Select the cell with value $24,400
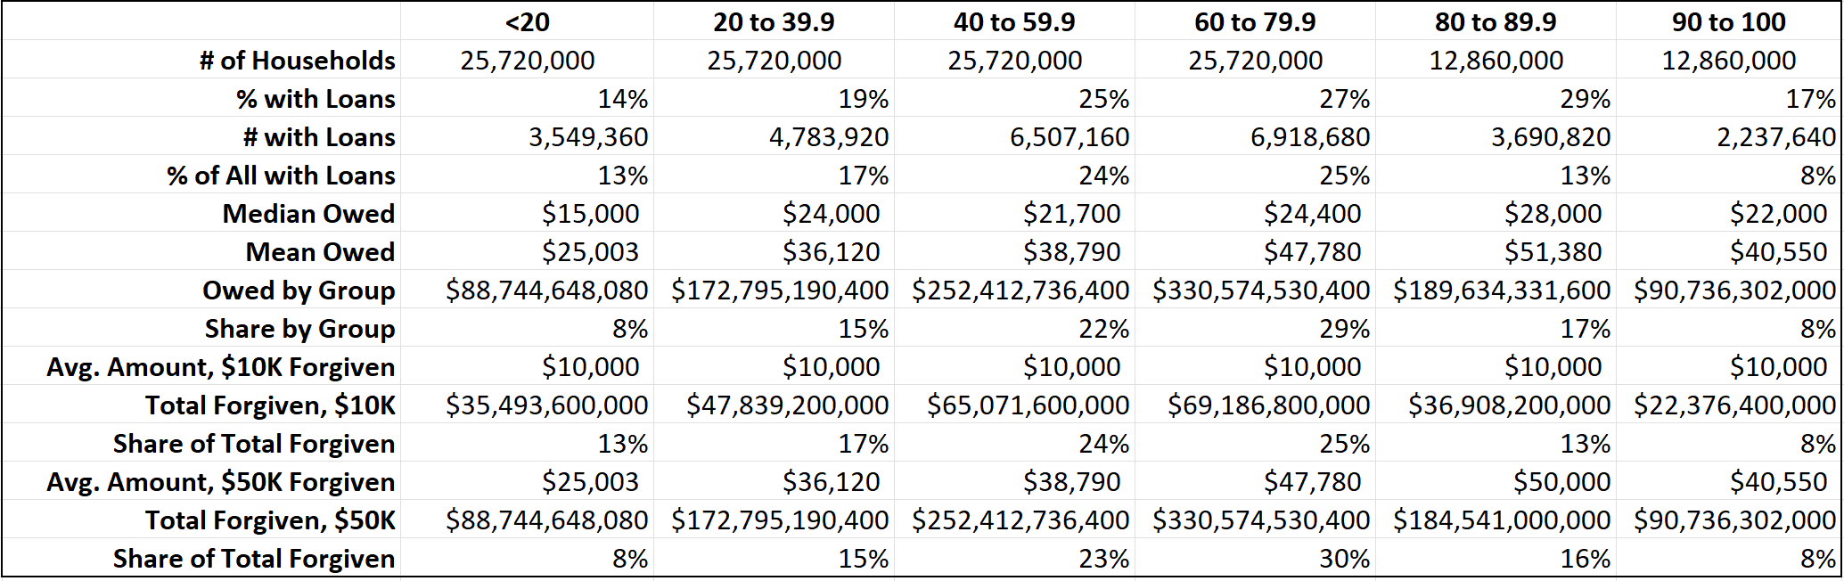1844x581 pixels. click(x=1312, y=214)
